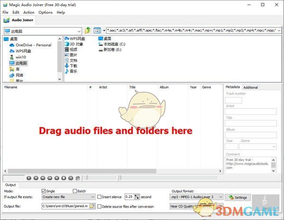
Task: Click the Artist input field in Metadata
Action: point(251,111)
